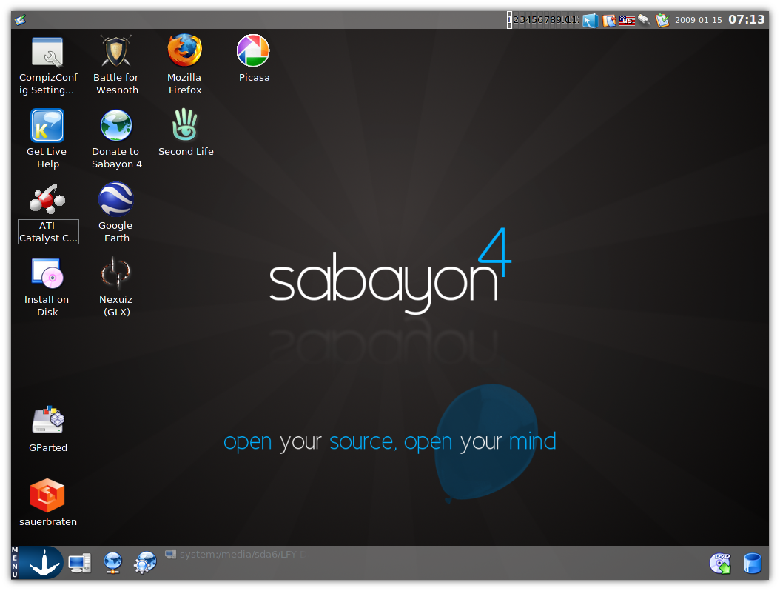780x591 pixels.
Task: Open the Sabayon MENU launcher button
Action: click(37, 563)
